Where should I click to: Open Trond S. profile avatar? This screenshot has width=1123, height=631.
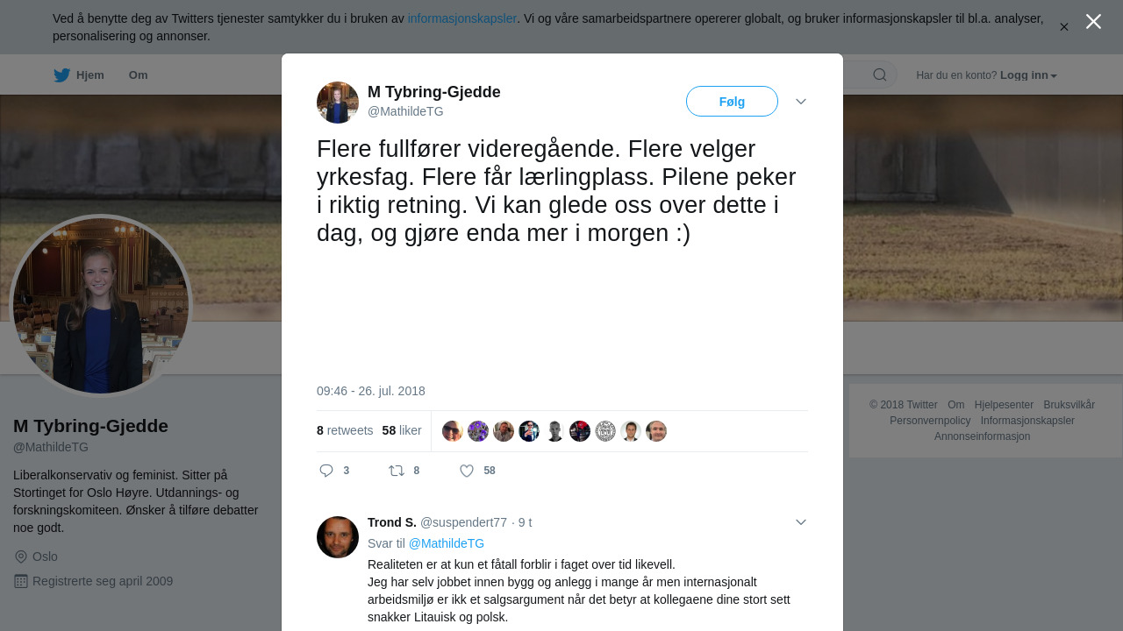click(338, 537)
